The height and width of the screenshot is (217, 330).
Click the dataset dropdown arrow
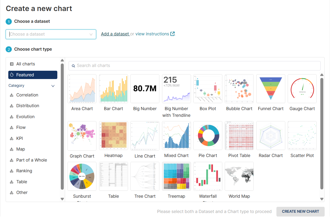pyautogui.click(x=91, y=34)
